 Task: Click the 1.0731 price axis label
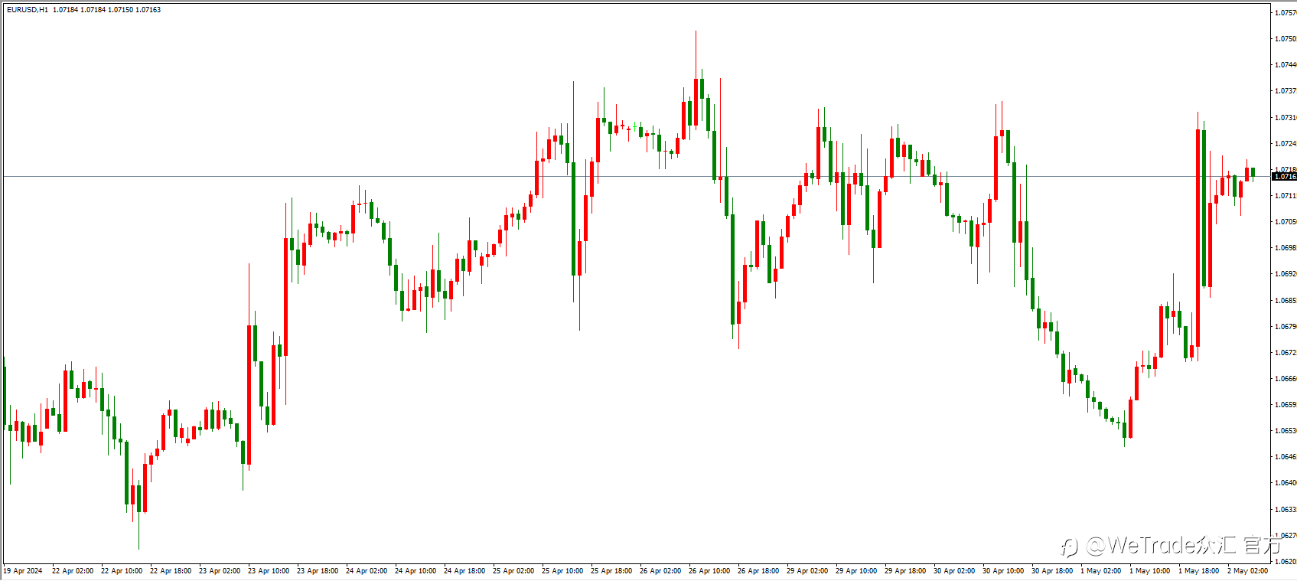(x=1286, y=118)
